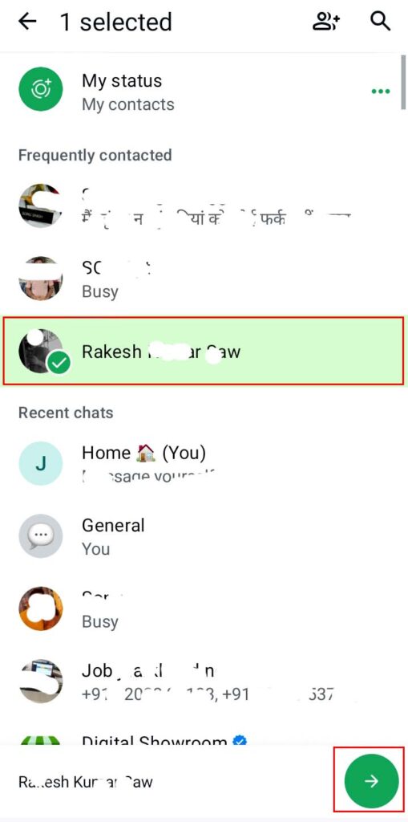This screenshot has width=408, height=822.
Task: Tap the orange avatar with Busy status
Action: pyautogui.click(x=41, y=608)
